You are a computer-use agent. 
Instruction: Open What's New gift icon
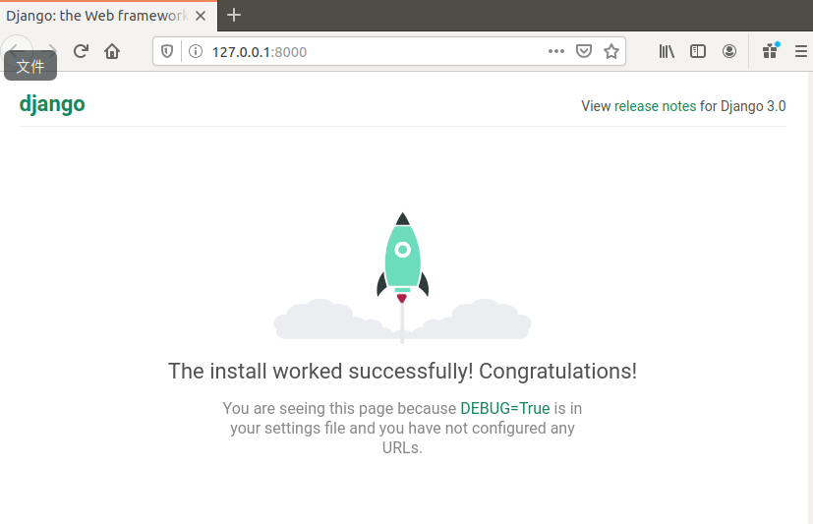[x=771, y=51]
